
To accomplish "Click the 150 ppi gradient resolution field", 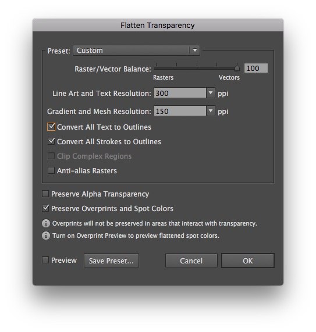I will point(180,111).
